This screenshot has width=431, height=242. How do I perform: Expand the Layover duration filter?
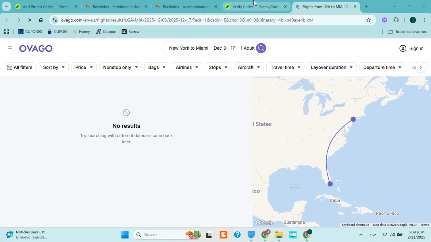click(x=332, y=67)
